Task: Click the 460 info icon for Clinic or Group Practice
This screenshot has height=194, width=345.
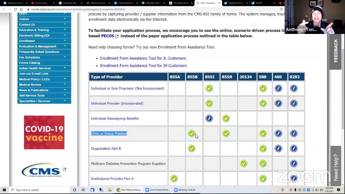Action: click(278, 134)
